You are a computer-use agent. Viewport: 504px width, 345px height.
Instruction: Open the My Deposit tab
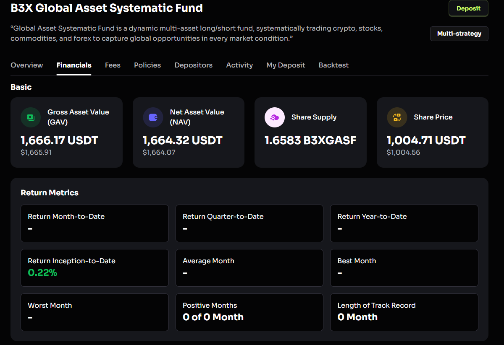(x=286, y=65)
